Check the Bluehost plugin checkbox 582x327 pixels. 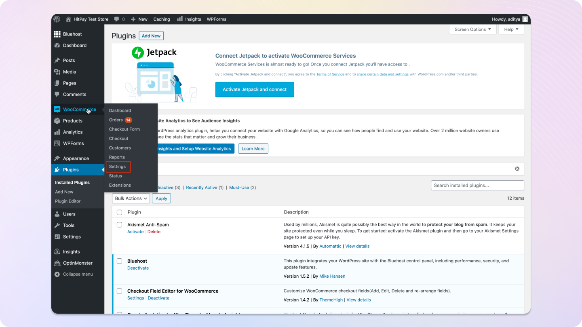(119, 261)
